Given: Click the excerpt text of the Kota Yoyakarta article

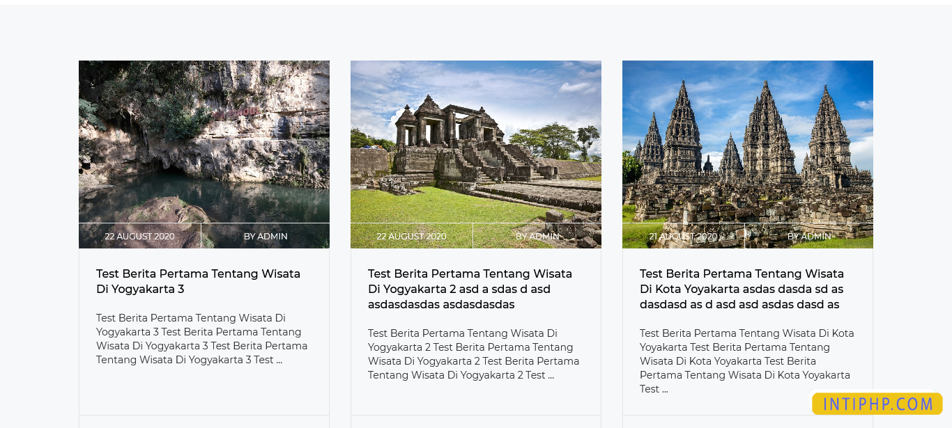Looking at the screenshot, I should pos(746,360).
